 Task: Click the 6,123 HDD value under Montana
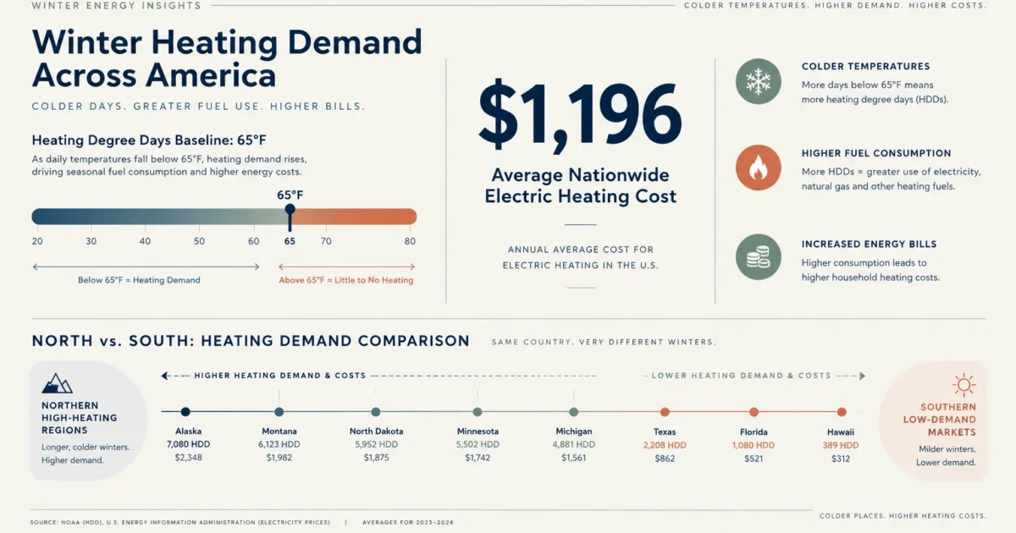click(279, 444)
